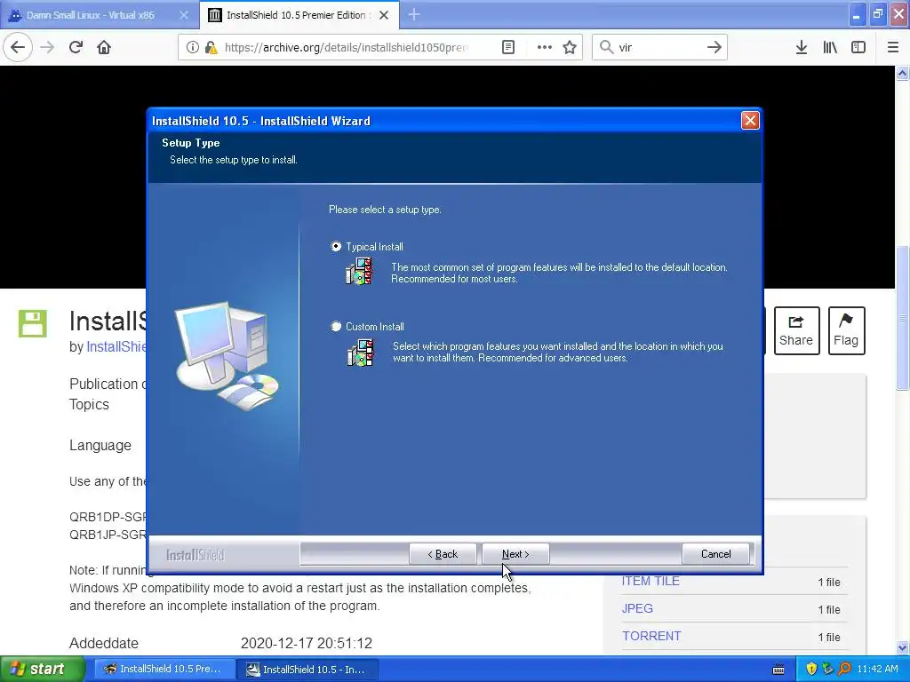This screenshot has height=682, width=910.
Task: Click the Addeddate value 2020-12-17 20:51:12
Action: [307, 643]
